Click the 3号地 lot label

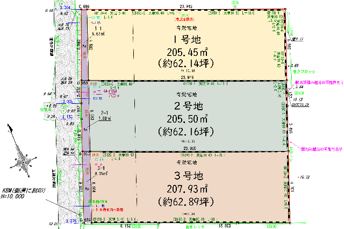click(x=186, y=176)
